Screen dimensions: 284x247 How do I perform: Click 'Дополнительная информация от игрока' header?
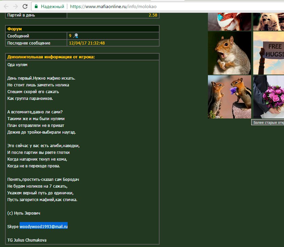pos(51,57)
